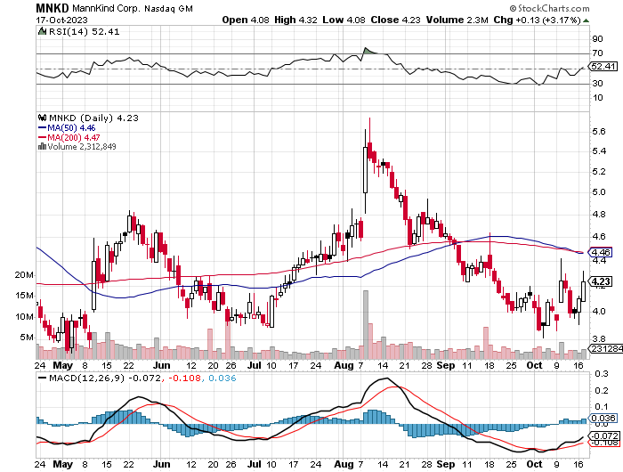Click the volume bars icon in legend

[39, 147]
